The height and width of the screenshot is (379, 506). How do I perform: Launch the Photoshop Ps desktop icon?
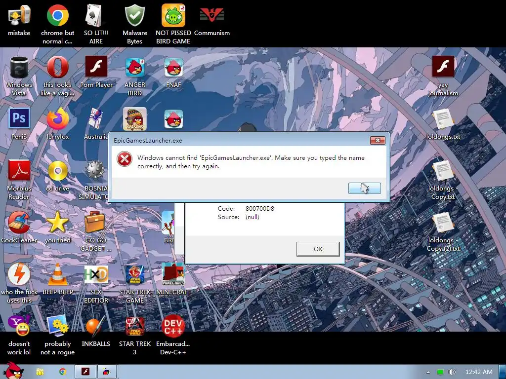(x=19, y=118)
